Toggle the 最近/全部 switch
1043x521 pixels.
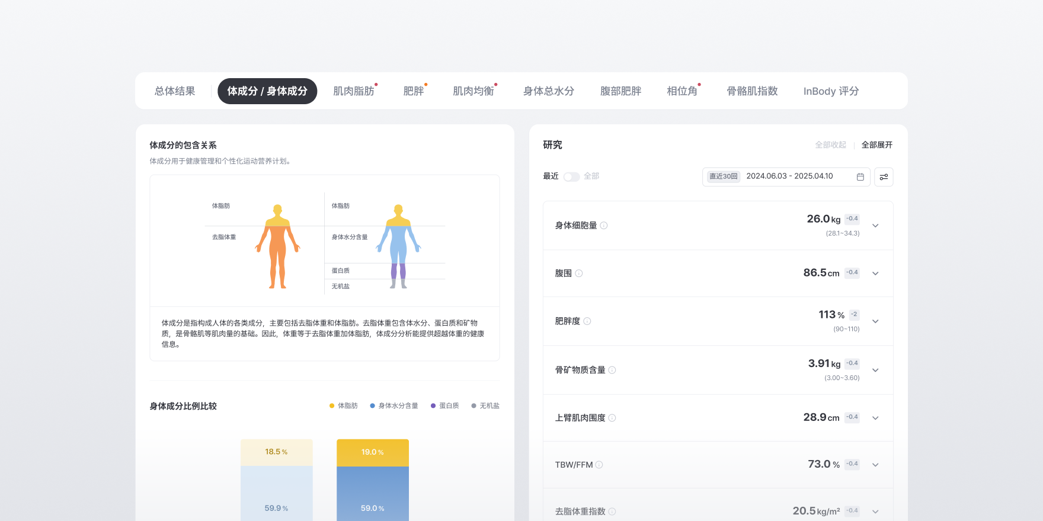[x=571, y=176]
